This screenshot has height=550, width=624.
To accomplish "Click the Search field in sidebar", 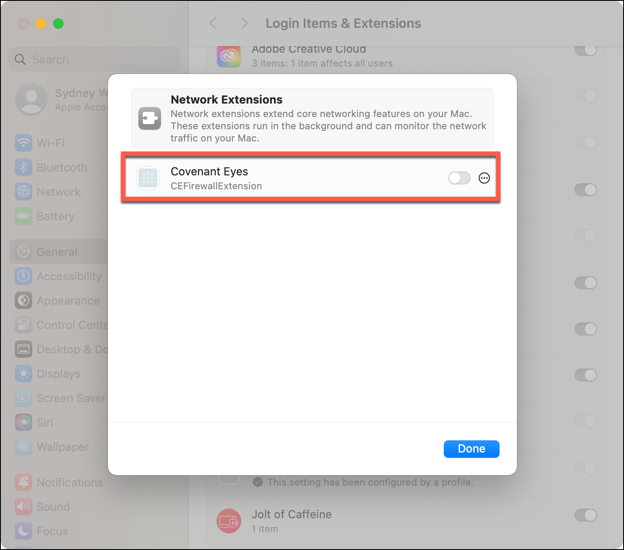I will click(94, 59).
